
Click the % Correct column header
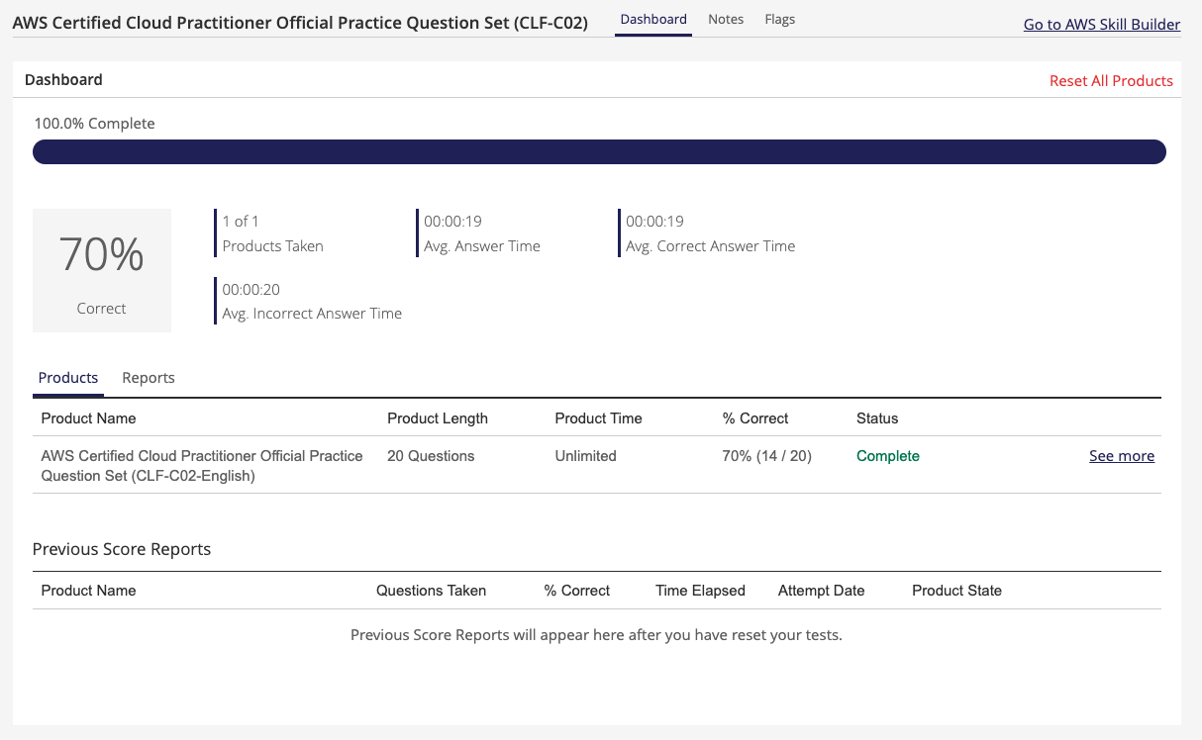click(755, 418)
